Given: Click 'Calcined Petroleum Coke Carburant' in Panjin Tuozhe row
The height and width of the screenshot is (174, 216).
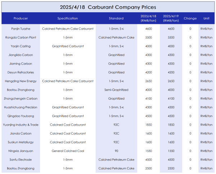Looking at the screenshot, I should pos(68,29).
